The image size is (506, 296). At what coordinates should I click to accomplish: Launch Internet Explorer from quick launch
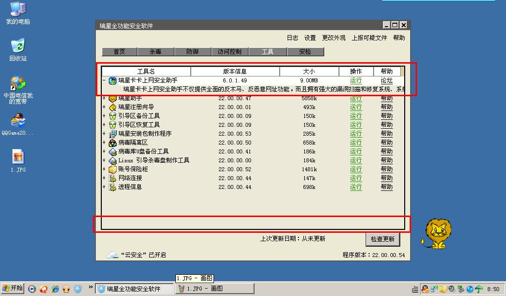55,289
